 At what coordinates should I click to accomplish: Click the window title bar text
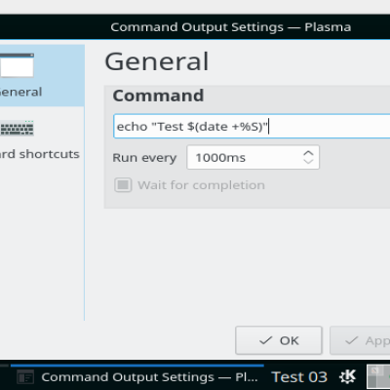(231, 27)
